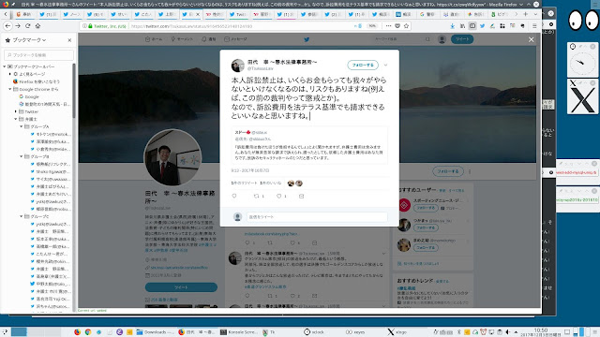Retweet using the retweet icon in popup

(256, 196)
